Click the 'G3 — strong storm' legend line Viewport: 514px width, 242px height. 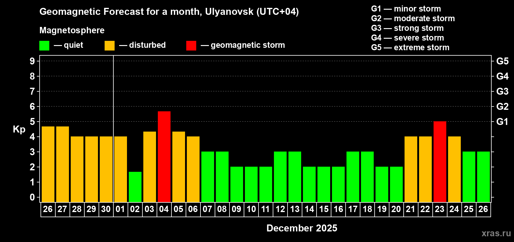click(x=407, y=28)
